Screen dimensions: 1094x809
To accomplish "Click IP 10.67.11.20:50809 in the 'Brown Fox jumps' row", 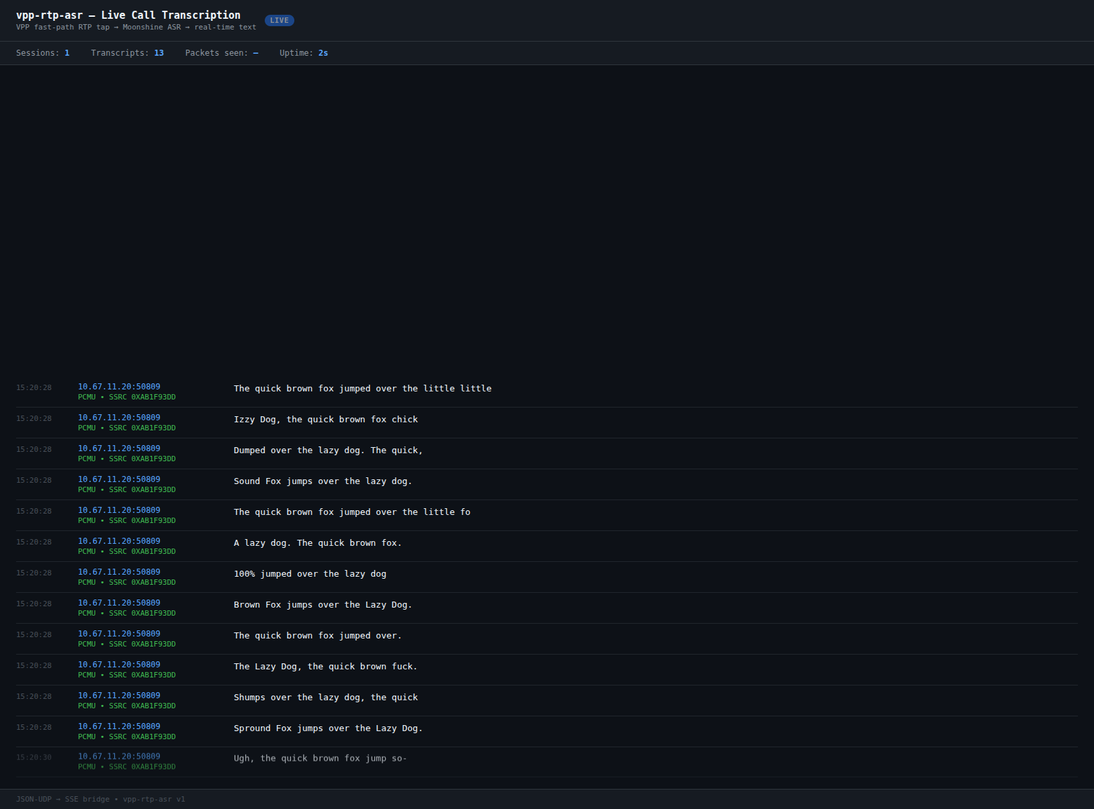I will 119,603.
